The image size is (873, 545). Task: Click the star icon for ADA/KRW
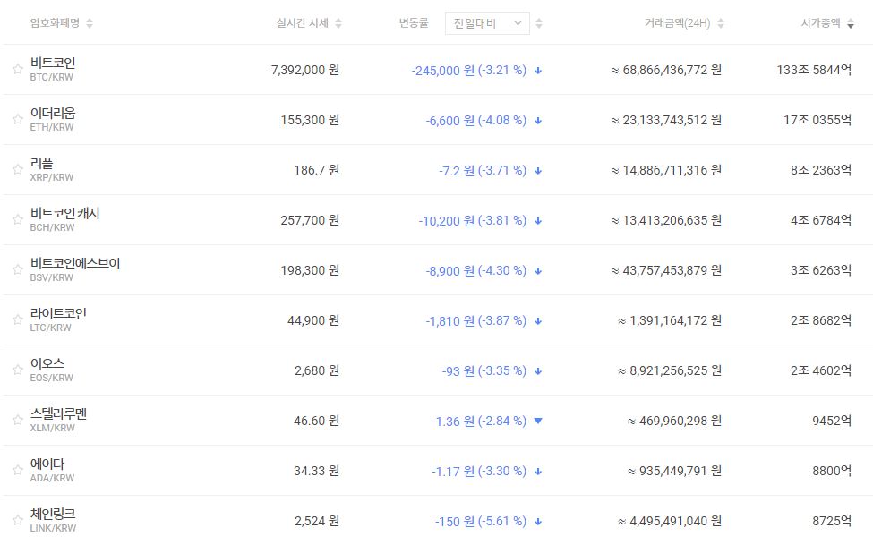[x=17, y=471]
